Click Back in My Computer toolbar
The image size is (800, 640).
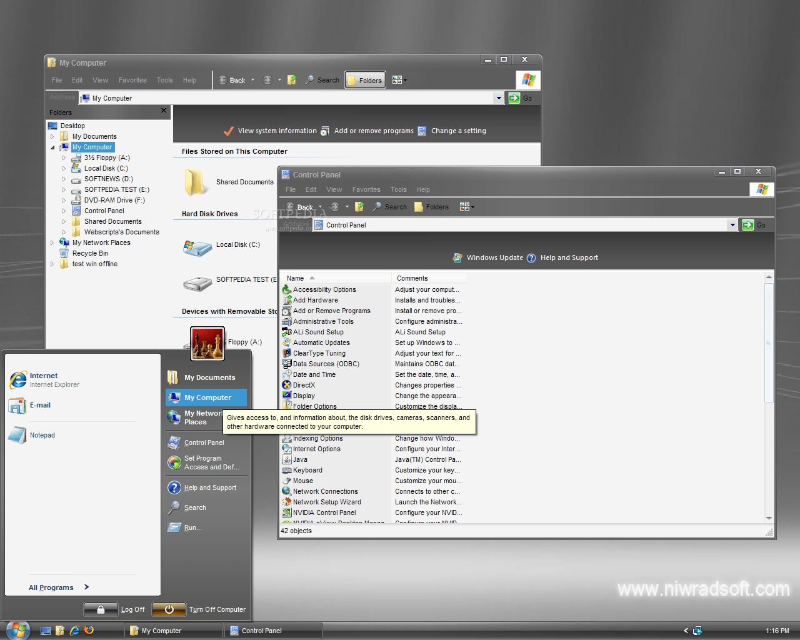pos(232,80)
